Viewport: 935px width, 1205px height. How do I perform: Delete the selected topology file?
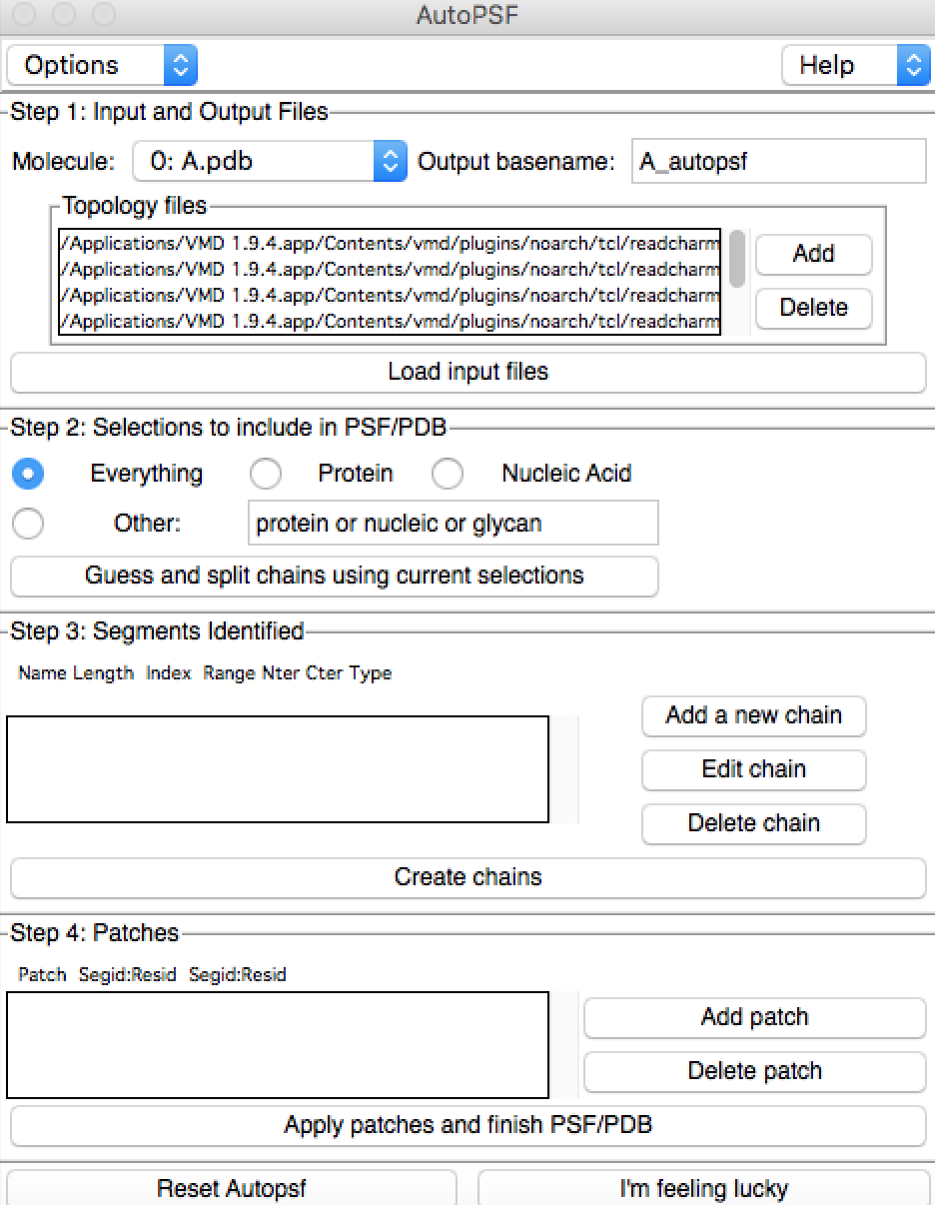(x=813, y=308)
